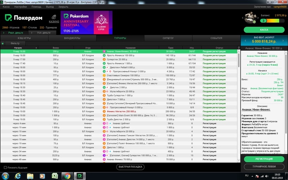Show previous jackpot with left arrow

click(245, 41)
